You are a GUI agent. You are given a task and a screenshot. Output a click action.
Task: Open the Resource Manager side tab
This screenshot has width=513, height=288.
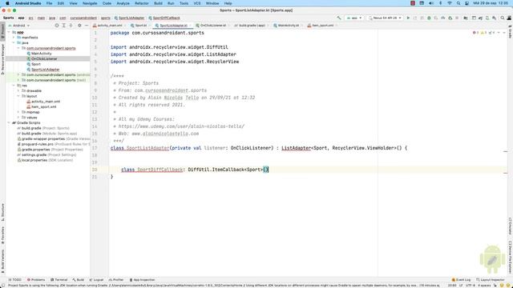pos(2,58)
